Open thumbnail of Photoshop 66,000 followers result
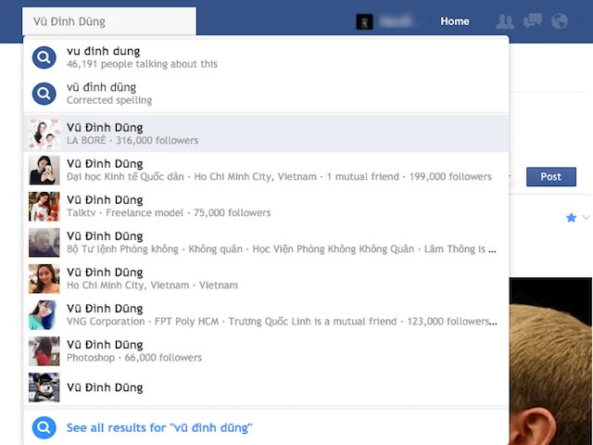The height and width of the screenshot is (445, 593). (44, 351)
